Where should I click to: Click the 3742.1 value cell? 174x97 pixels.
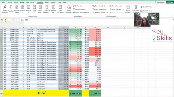tap(95, 82)
